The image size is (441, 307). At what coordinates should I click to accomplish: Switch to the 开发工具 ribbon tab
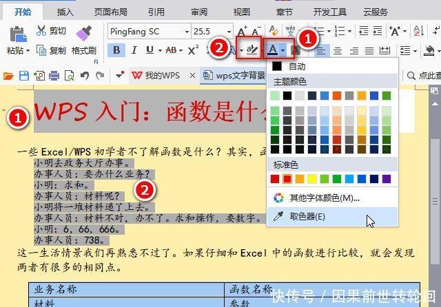tap(330, 12)
